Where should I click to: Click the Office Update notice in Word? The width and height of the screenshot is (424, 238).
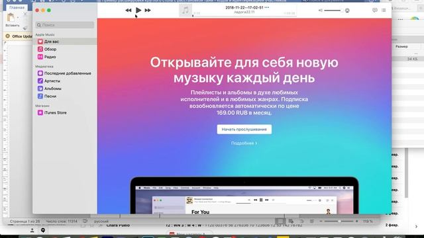tap(19, 36)
